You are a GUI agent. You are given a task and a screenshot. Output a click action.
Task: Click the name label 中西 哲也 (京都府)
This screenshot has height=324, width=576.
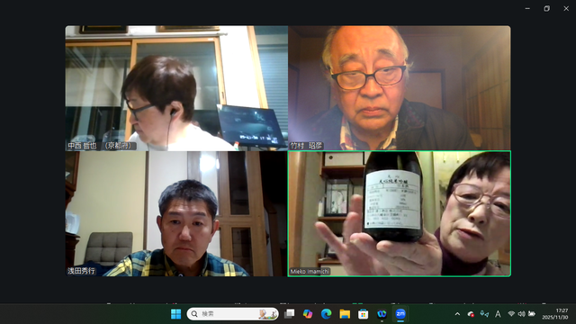coord(101,146)
